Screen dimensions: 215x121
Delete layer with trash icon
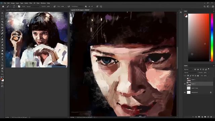[x=211, y=117]
